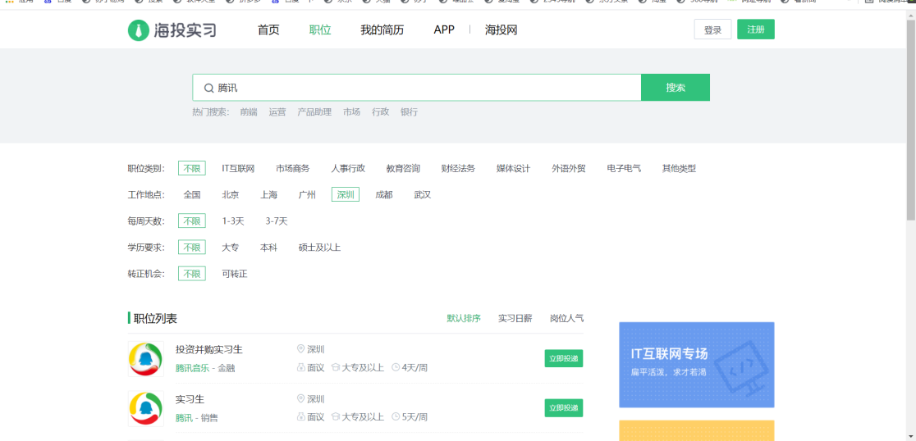Filter by 可转正 option

point(235,274)
